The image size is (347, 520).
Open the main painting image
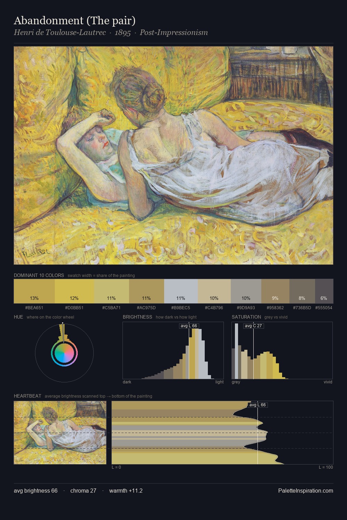[173, 155]
